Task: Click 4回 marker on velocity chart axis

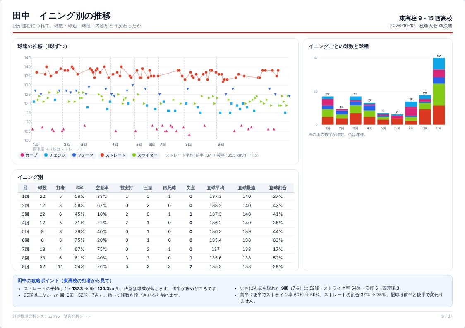Action: (115, 145)
